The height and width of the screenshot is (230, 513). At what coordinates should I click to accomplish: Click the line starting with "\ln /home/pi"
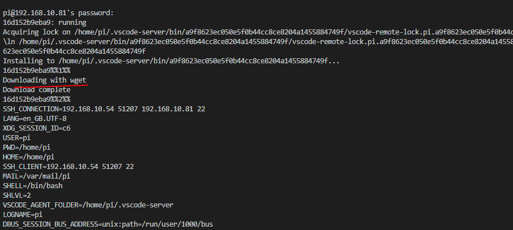(255, 41)
